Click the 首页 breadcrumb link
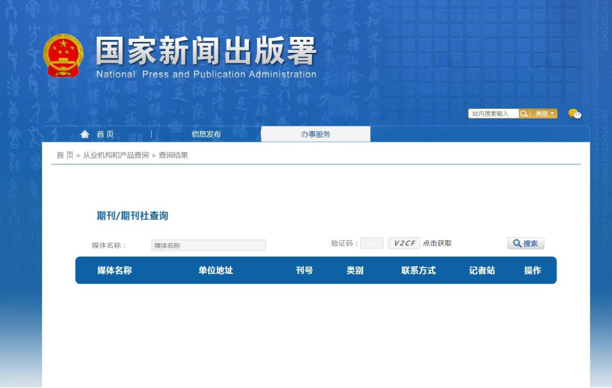Image resolution: width=612 pixels, height=388 pixels. (65, 155)
